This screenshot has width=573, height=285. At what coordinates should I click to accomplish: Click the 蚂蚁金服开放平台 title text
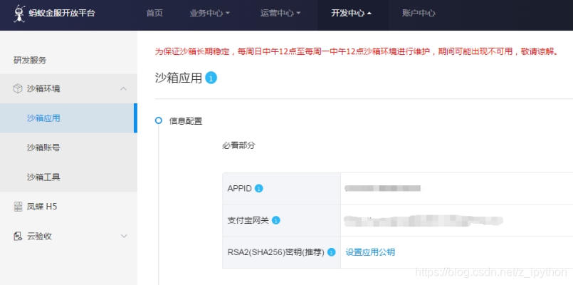[x=61, y=13]
